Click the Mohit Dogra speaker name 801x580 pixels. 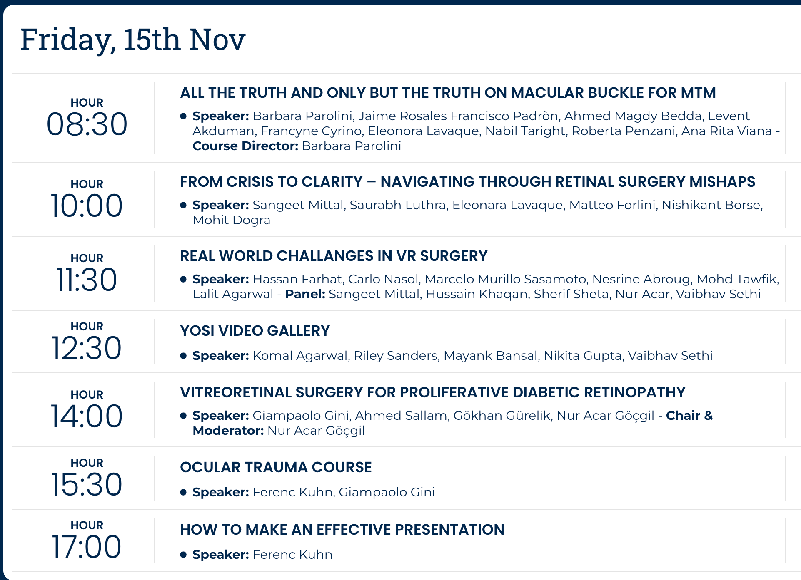tap(232, 220)
